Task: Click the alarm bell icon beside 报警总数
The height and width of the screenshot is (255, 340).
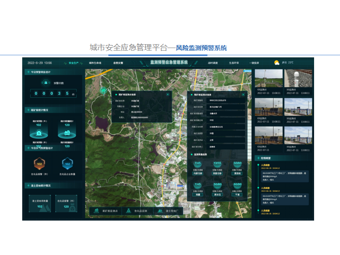Action: [x=46, y=82]
